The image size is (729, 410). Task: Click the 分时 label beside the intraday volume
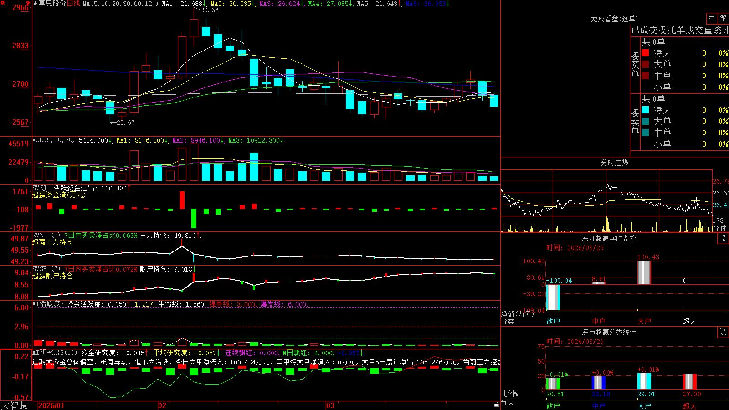pos(719,228)
